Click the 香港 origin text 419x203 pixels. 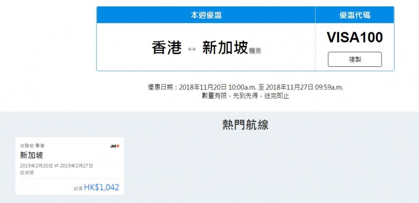(167, 48)
